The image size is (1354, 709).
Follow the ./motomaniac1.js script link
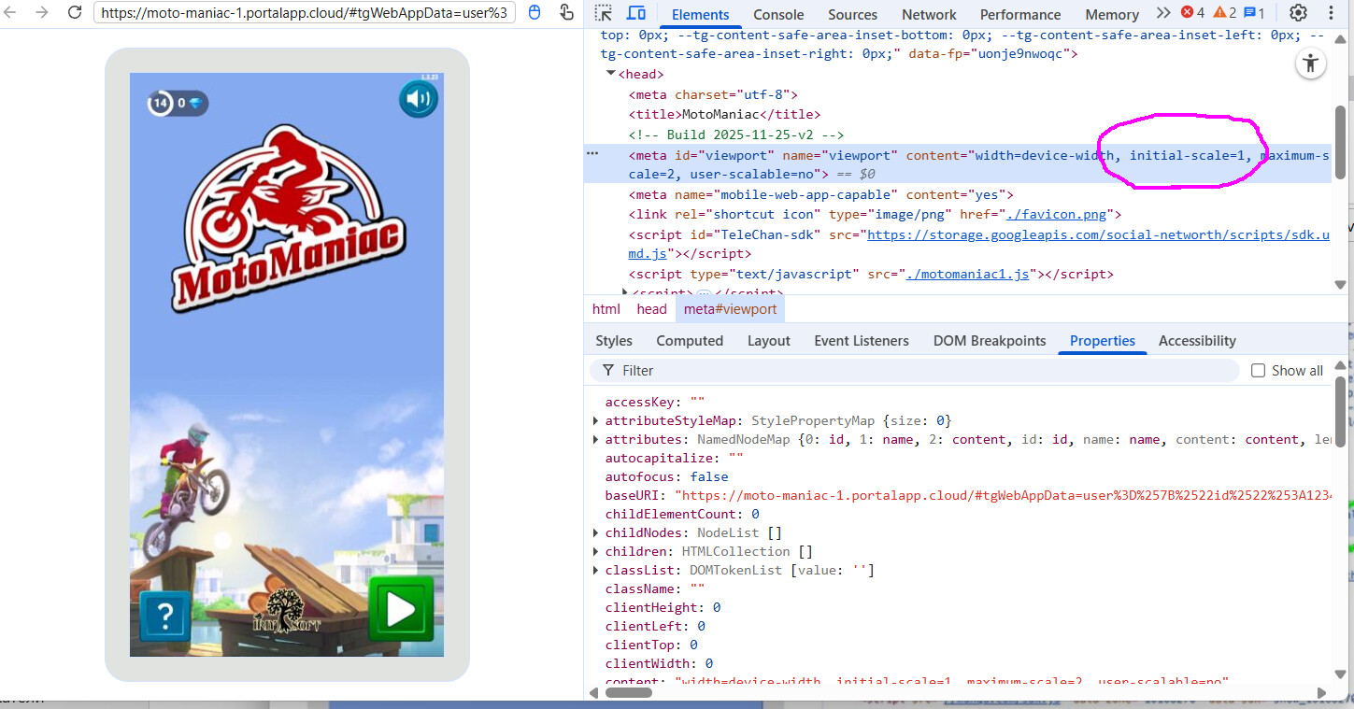click(x=967, y=275)
